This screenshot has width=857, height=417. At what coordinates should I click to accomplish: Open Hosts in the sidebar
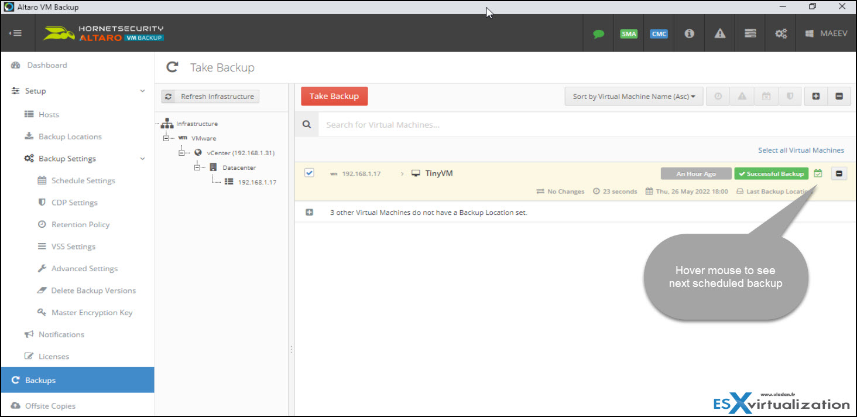pyautogui.click(x=49, y=115)
